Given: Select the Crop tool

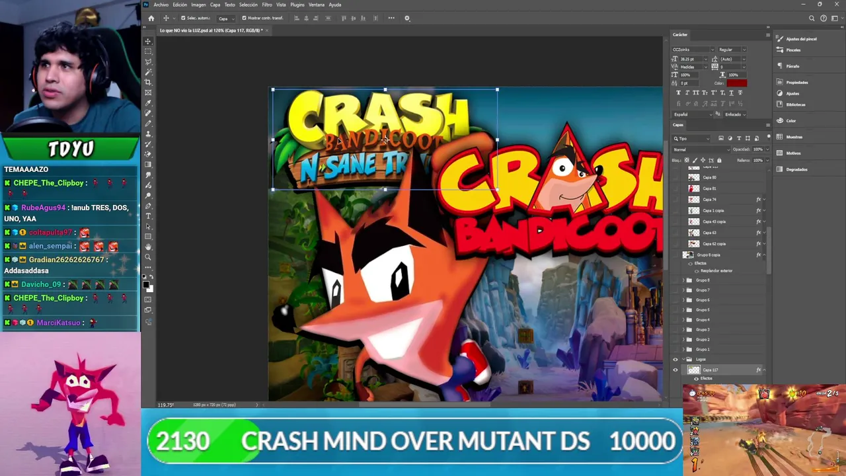Looking at the screenshot, I should tap(148, 82).
